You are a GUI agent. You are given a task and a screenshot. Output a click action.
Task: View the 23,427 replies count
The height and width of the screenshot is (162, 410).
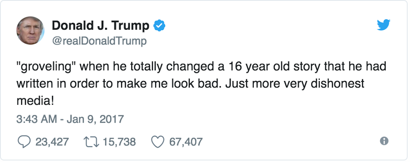(x=52, y=142)
